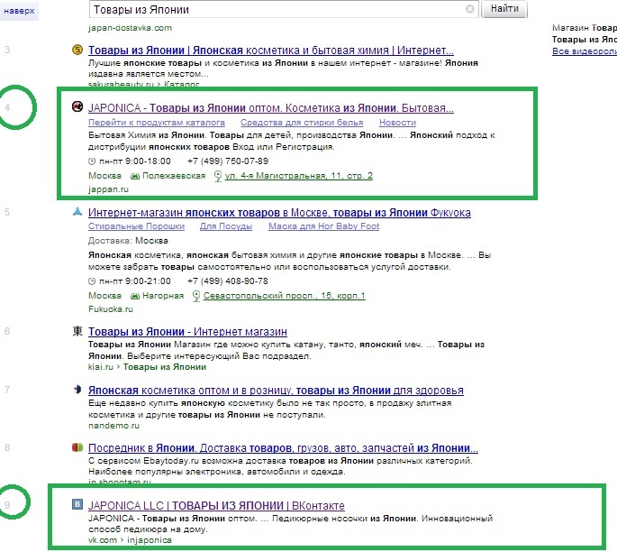This screenshot has width=617, height=552.
Task: Click the jappan.ru green URL
Action: (x=108, y=189)
